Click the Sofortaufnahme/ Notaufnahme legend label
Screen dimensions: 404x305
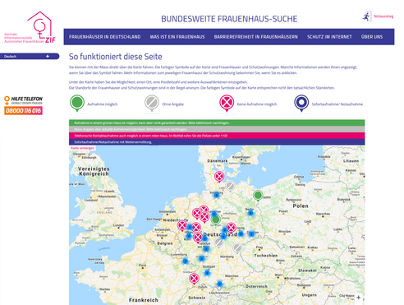coord(337,104)
